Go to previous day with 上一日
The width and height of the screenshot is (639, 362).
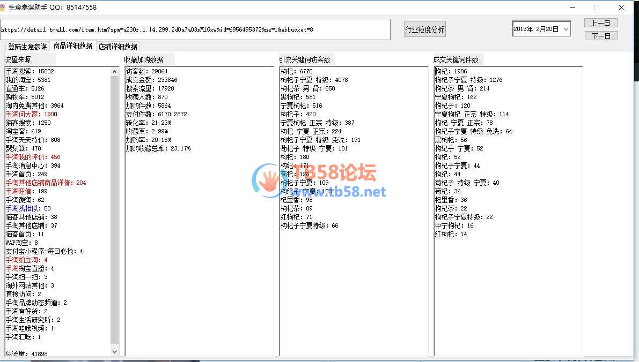(601, 23)
